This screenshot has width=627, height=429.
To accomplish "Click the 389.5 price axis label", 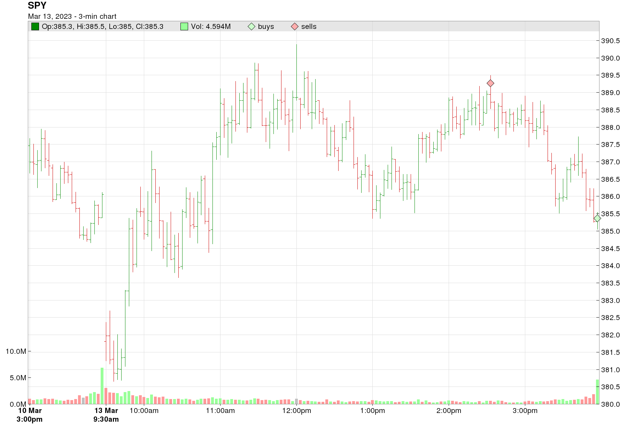I will coord(611,75).
